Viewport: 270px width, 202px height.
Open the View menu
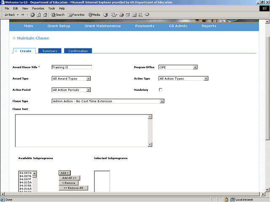[x=25, y=8]
